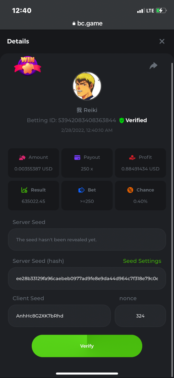
Task: Tap the purple Payout card icon
Action: [x=77, y=157]
